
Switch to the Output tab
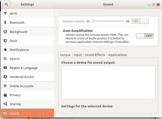[x=65, y=55]
